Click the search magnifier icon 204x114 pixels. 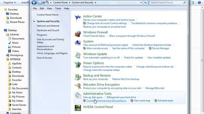tap(185, 3)
